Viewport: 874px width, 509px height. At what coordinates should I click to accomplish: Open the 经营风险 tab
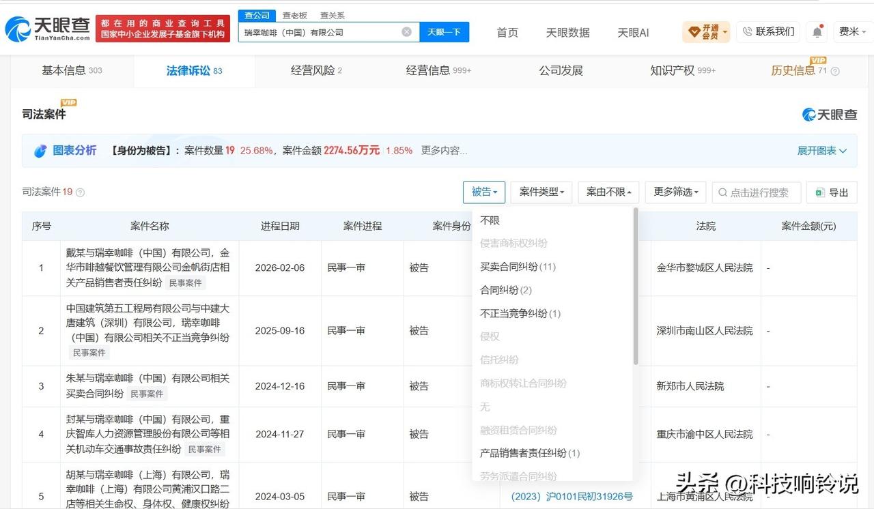pos(316,70)
